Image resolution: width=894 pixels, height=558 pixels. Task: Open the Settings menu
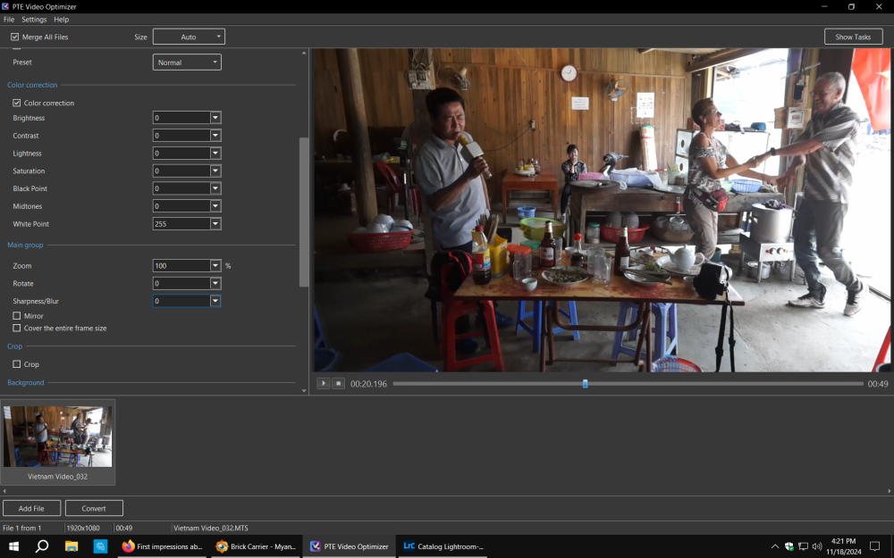pyautogui.click(x=34, y=19)
